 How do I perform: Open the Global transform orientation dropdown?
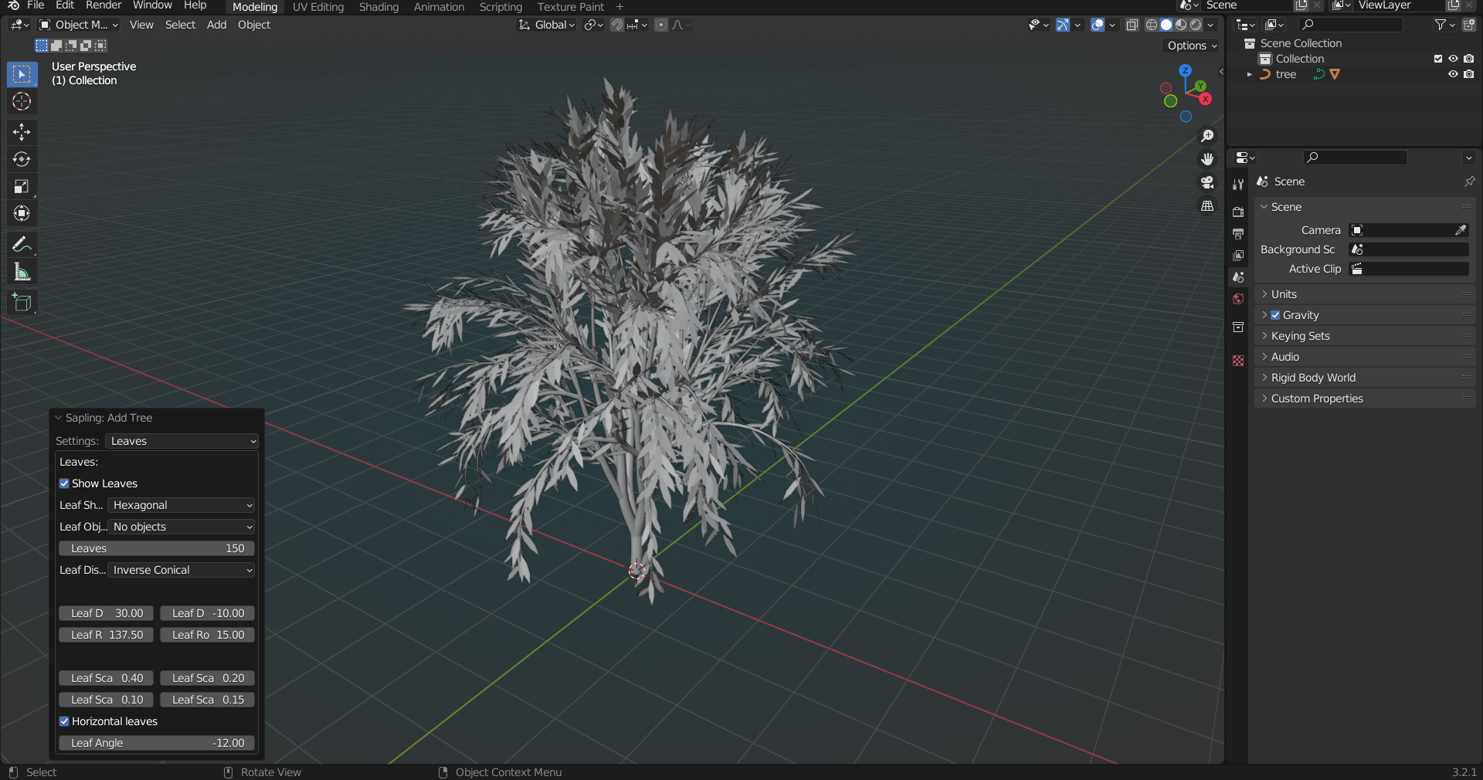pos(547,25)
